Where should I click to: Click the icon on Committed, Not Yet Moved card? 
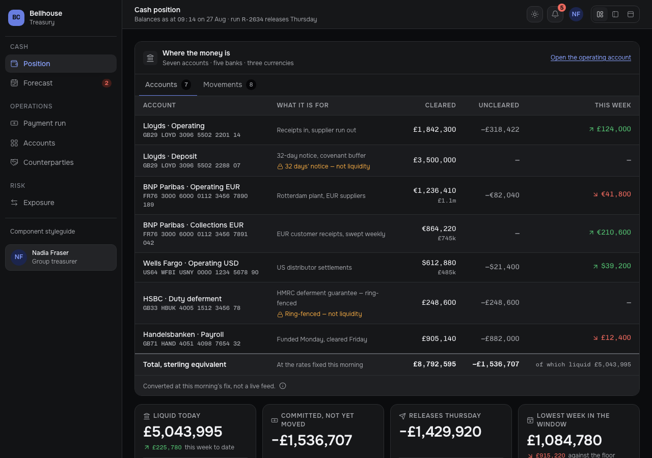pyautogui.click(x=275, y=420)
